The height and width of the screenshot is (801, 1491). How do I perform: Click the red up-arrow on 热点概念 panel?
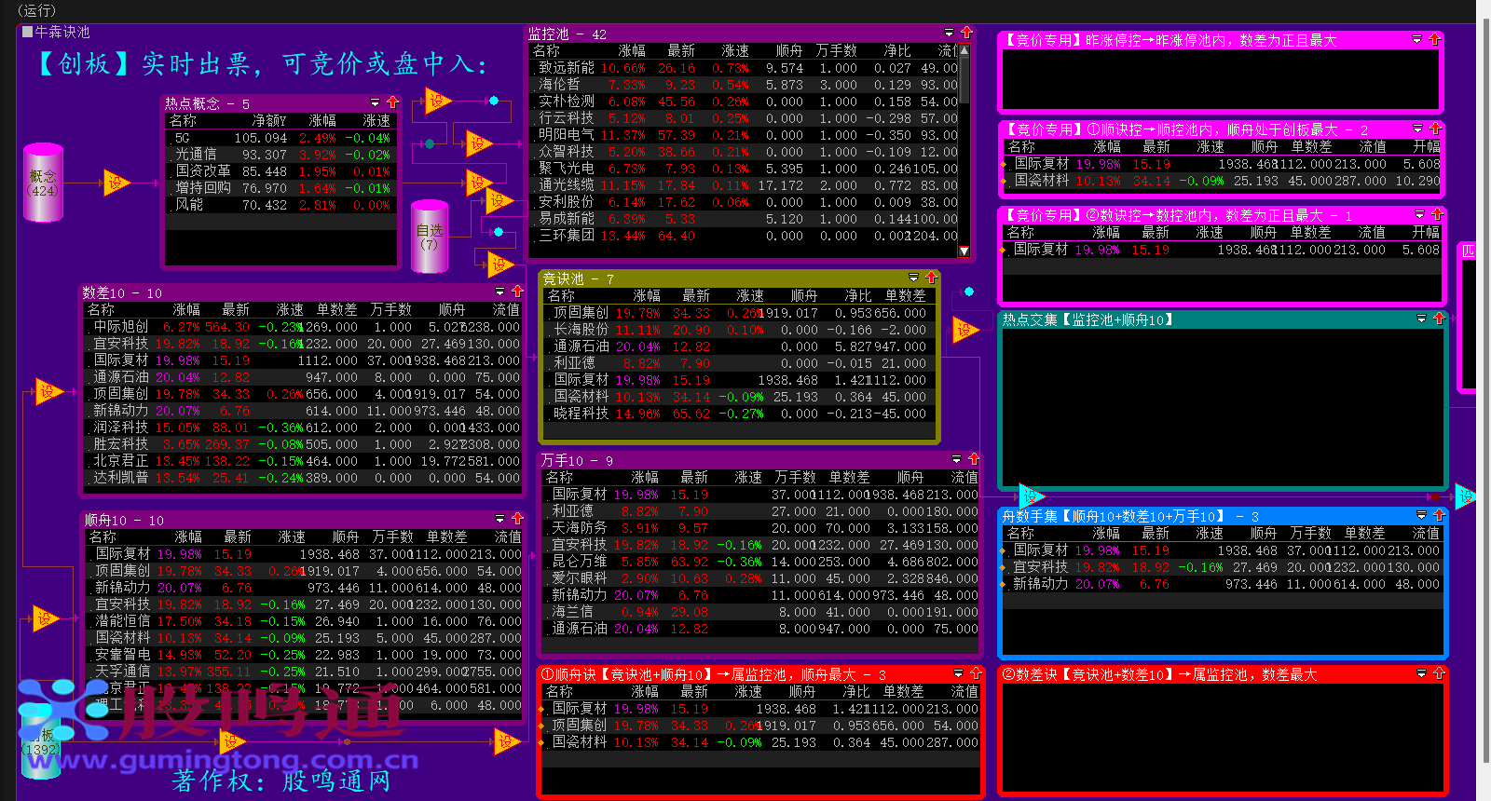pyautogui.click(x=392, y=102)
